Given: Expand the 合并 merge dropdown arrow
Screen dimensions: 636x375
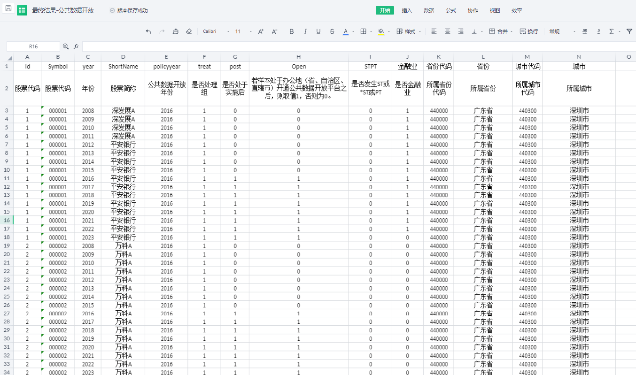Looking at the screenshot, I should click(x=511, y=31).
